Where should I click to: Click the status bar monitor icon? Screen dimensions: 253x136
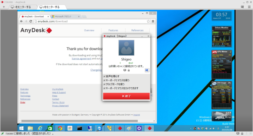pyautogui.click(x=238, y=133)
